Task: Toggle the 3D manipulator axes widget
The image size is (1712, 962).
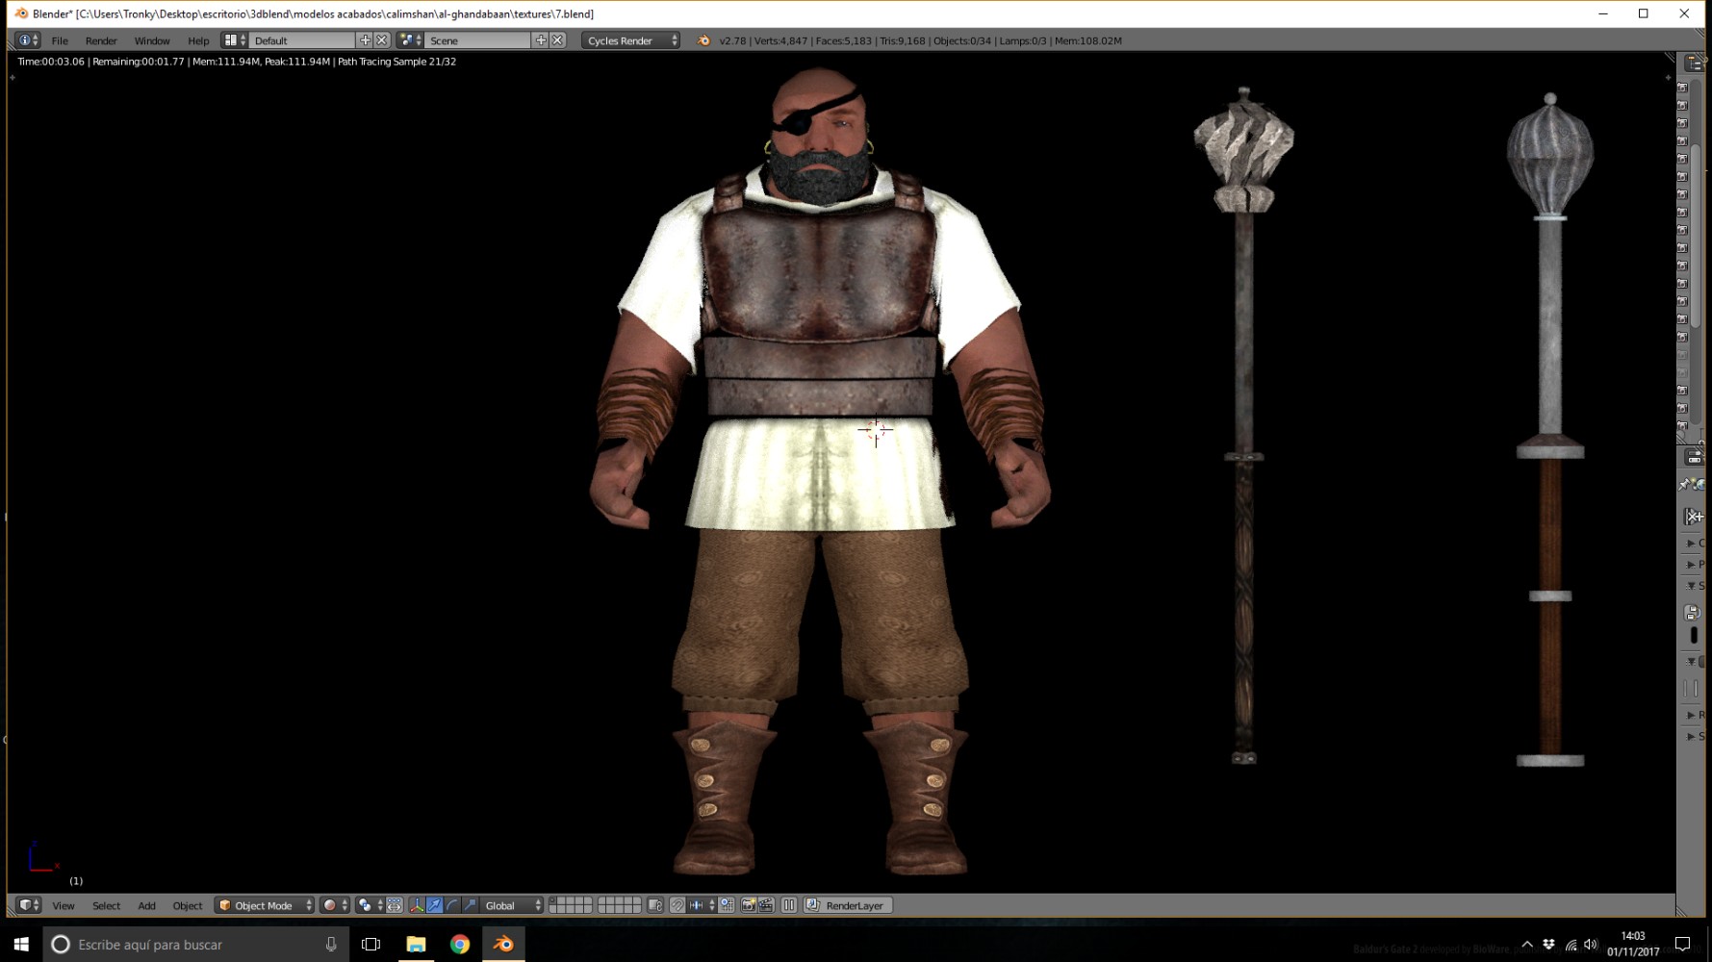Action: click(417, 905)
